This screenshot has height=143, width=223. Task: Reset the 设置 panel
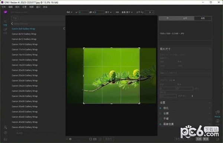point(210,103)
